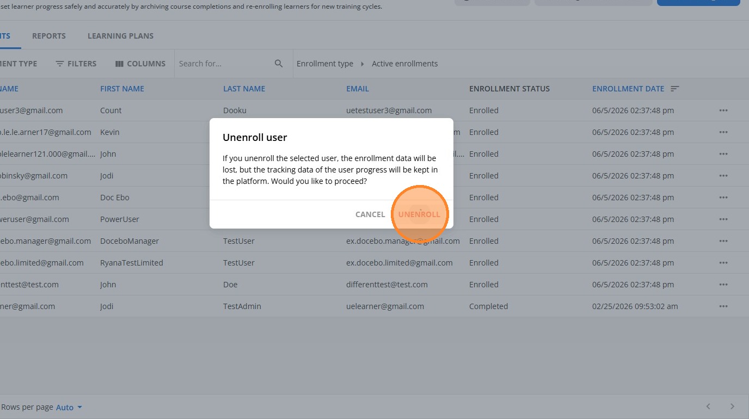Click the 02/25/2026 09:53:02 am date
Image resolution: width=749 pixels, height=419 pixels.
[635, 306]
